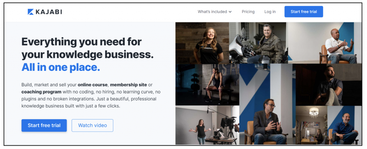This screenshot has width=367, height=149.
Task: Expand the chevron beside What's included
Action: coord(230,12)
